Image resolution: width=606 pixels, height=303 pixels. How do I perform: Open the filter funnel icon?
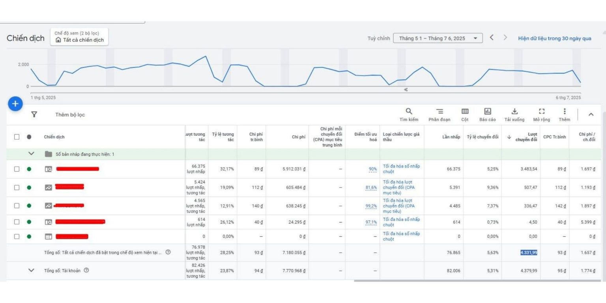tap(34, 114)
